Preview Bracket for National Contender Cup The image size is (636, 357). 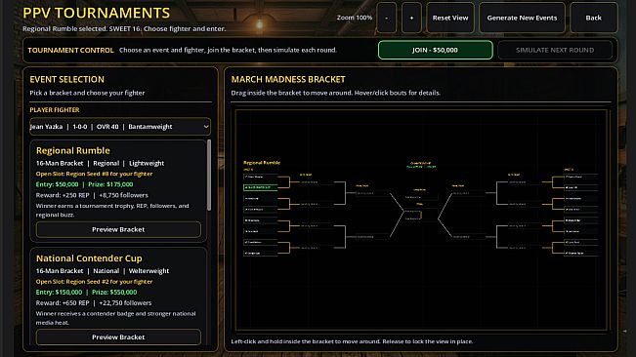click(x=118, y=337)
